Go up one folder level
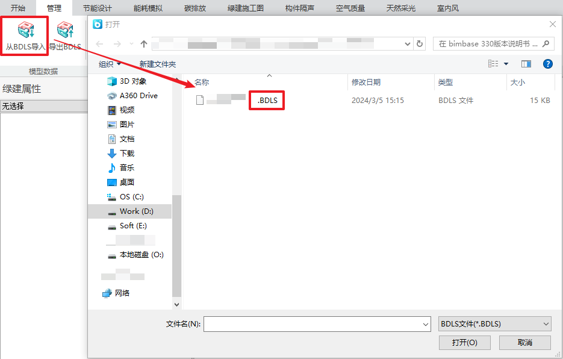563x359 pixels. pyautogui.click(x=144, y=44)
